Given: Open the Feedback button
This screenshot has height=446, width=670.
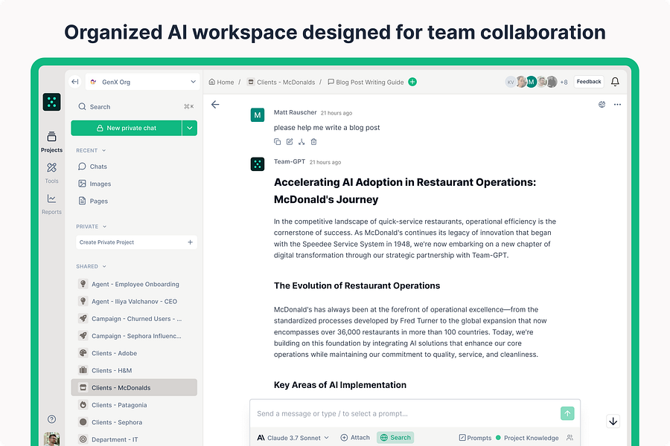Looking at the screenshot, I should point(589,82).
